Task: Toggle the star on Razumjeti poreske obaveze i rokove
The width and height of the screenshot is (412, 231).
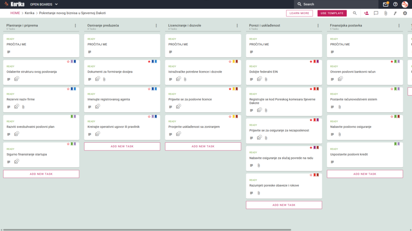Action: 311,175
